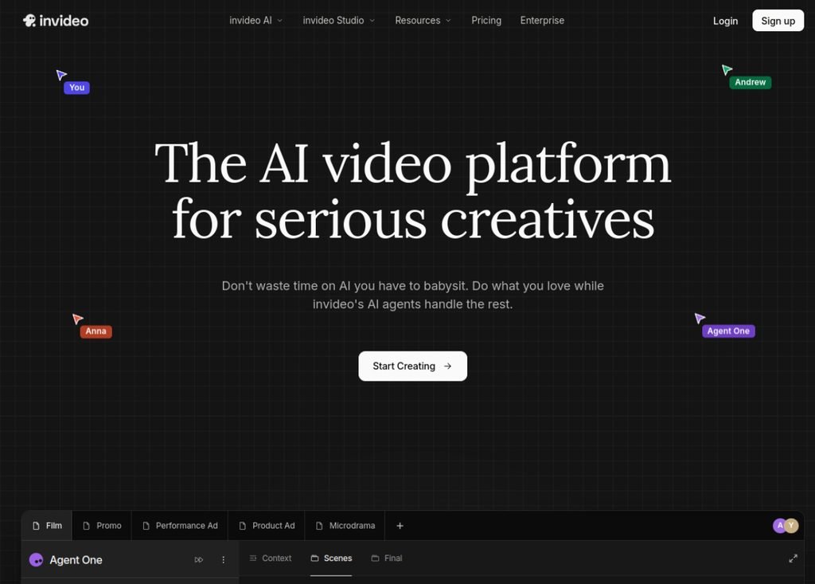This screenshot has height=584, width=815.
Task: Click the tan Y collaborator avatar
Action: point(792,526)
